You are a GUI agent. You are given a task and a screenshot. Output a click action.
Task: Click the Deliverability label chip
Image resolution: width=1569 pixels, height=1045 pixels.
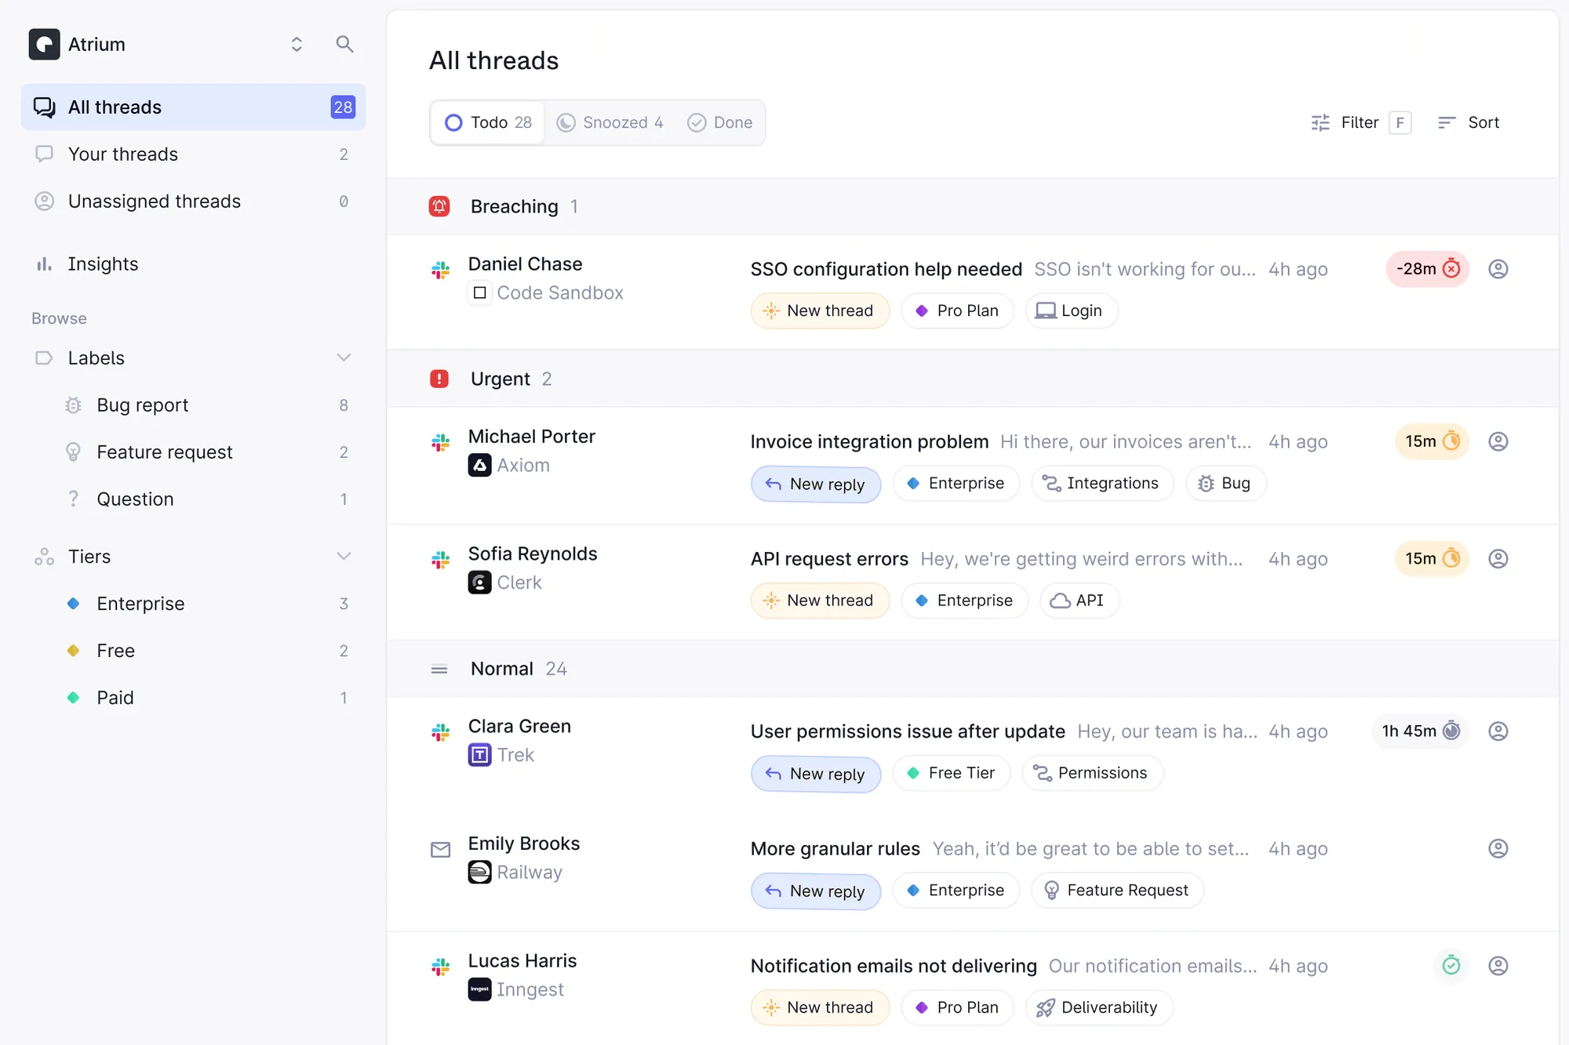[1099, 1007]
